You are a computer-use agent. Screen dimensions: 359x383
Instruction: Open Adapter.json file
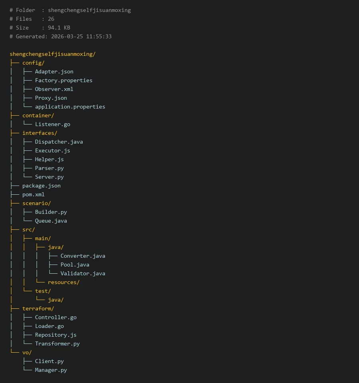pos(54,72)
